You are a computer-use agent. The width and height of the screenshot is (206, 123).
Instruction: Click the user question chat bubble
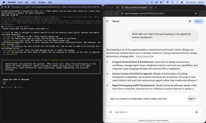point(164,36)
